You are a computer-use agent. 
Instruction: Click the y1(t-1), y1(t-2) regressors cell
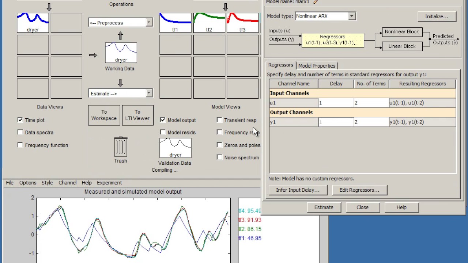point(422,122)
